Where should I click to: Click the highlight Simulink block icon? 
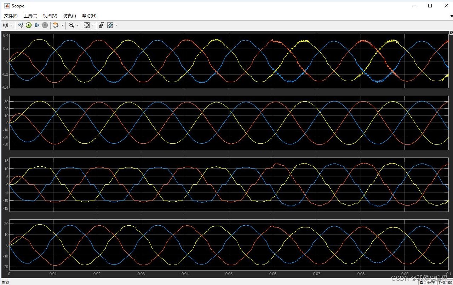click(x=56, y=25)
